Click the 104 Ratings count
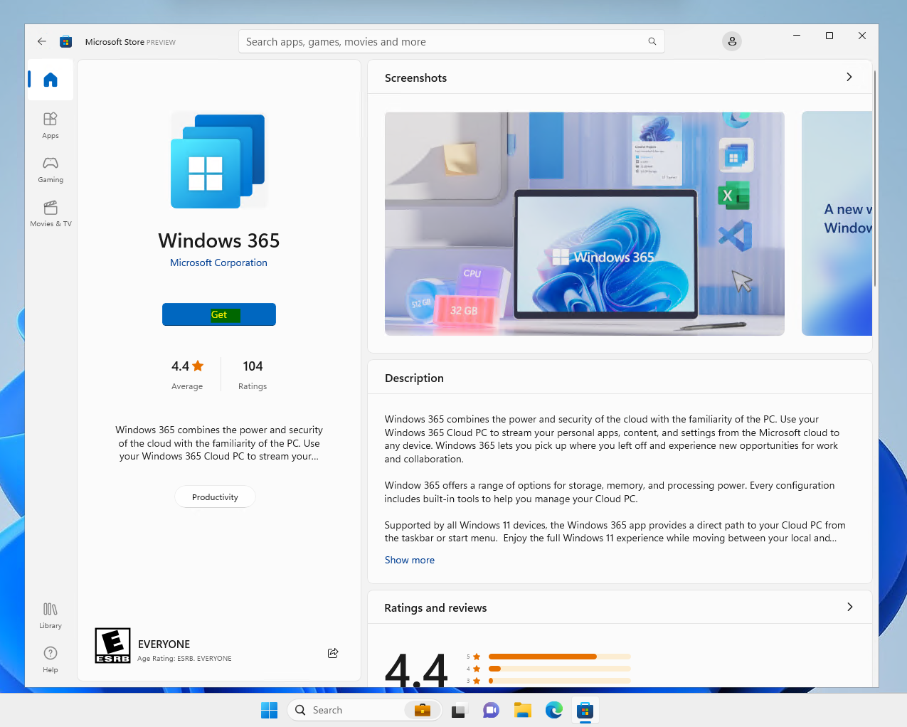907x727 pixels. click(x=253, y=374)
